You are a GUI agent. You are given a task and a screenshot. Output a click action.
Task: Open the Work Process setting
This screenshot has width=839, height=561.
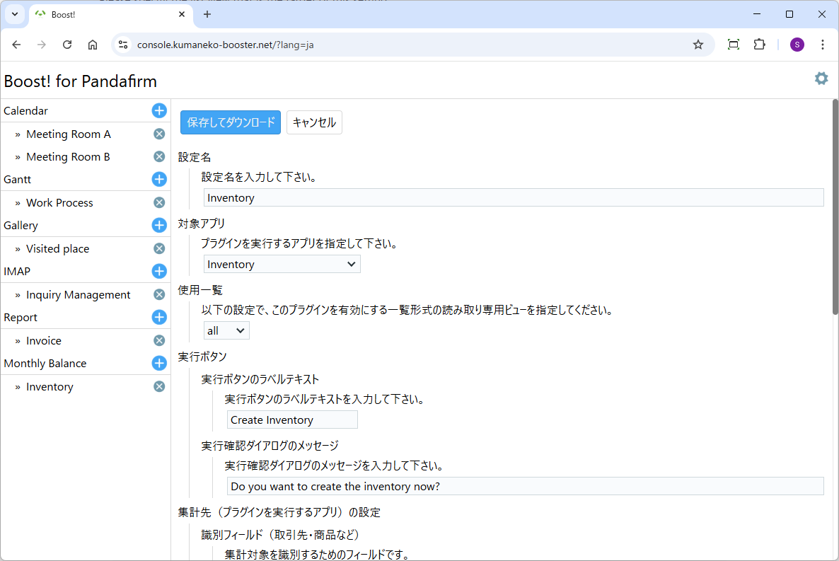click(x=59, y=203)
